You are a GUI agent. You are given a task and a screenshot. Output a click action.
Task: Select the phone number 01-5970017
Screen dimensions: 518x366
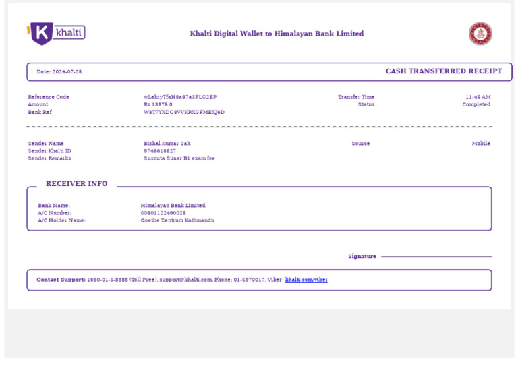(x=249, y=280)
